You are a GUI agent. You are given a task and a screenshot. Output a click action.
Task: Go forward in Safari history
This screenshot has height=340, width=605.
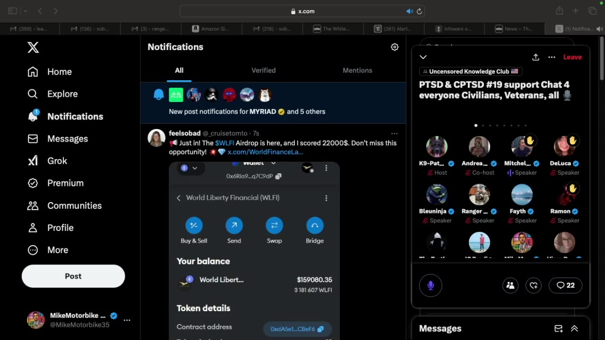pyautogui.click(x=55, y=11)
